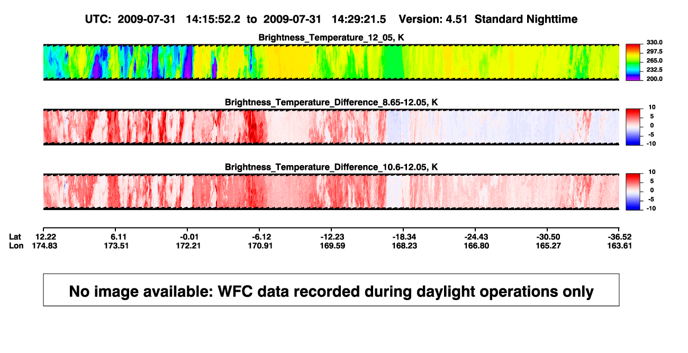
Task: Click the longitude value '174.83'
Action: (x=46, y=246)
